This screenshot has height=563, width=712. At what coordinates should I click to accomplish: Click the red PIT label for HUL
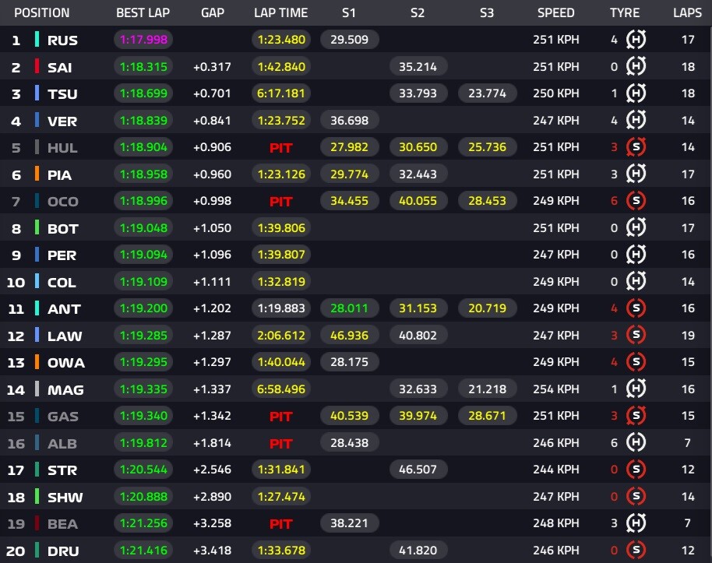[281, 147]
